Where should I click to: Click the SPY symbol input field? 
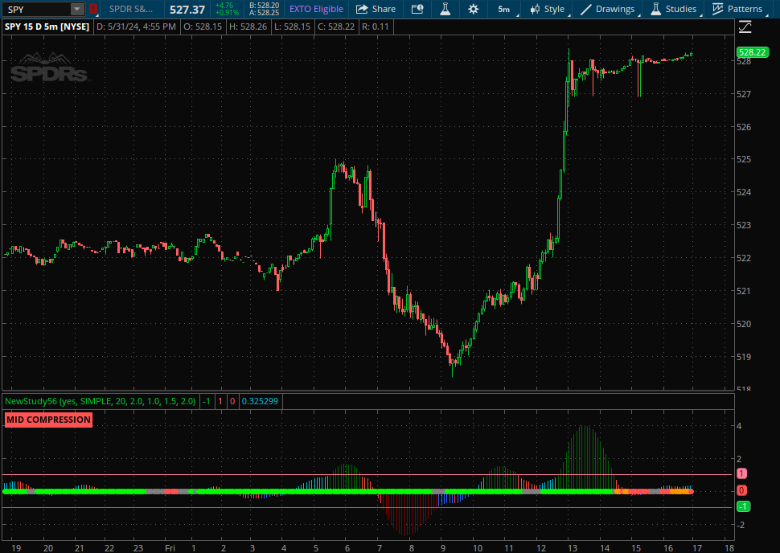[36, 9]
